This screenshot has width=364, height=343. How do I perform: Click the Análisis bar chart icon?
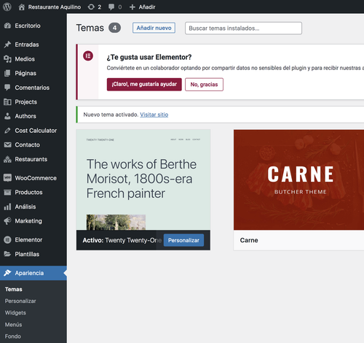click(x=7, y=207)
